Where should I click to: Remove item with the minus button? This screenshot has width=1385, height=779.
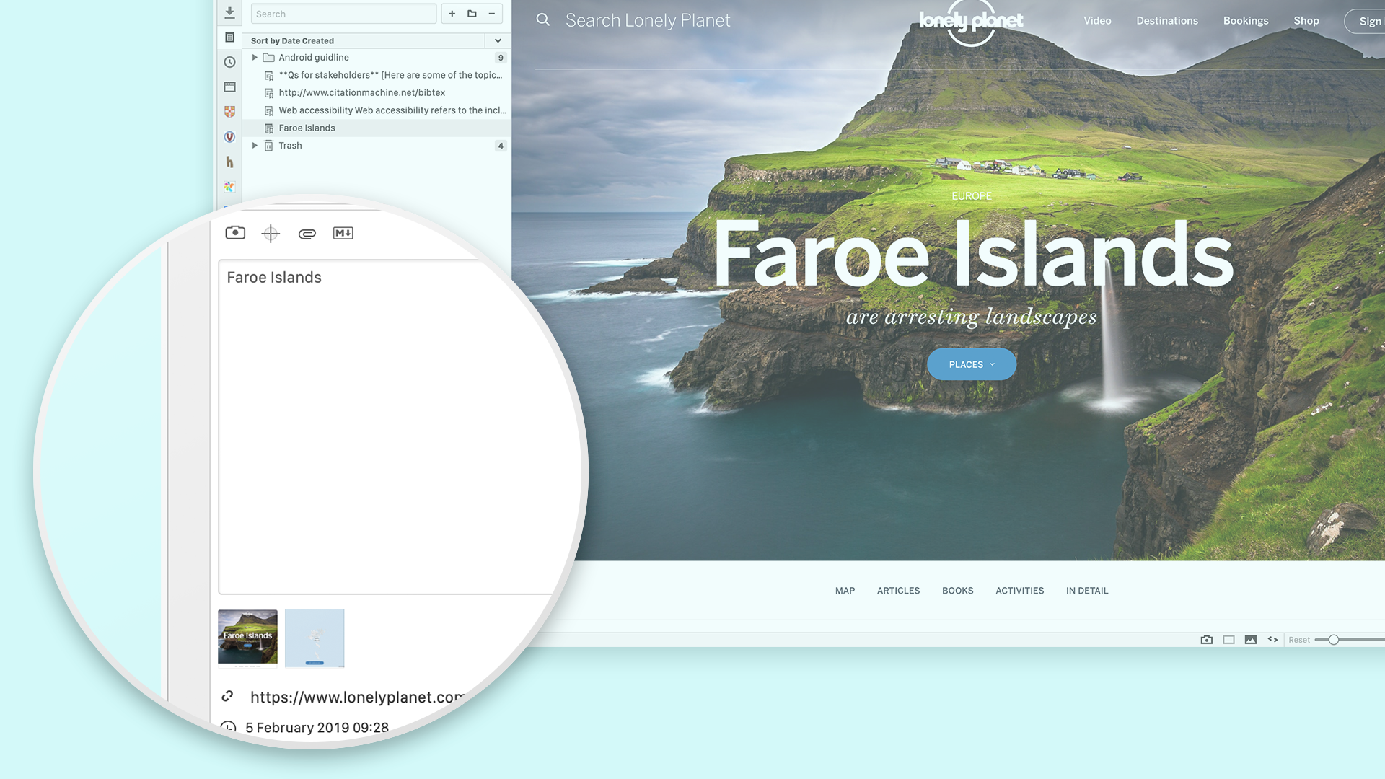492,14
